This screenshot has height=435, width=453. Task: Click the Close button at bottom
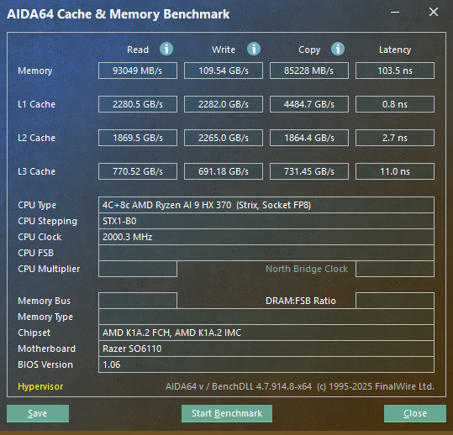(x=415, y=413)
